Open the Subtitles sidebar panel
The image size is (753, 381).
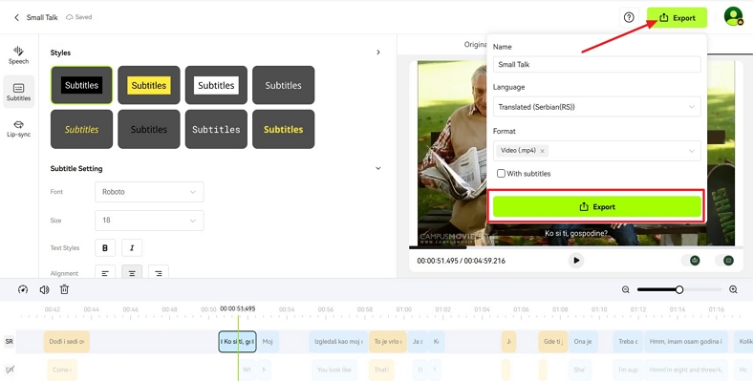[x=18, y=92]
